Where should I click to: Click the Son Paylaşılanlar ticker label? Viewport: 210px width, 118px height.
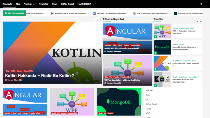pos(14,13)
